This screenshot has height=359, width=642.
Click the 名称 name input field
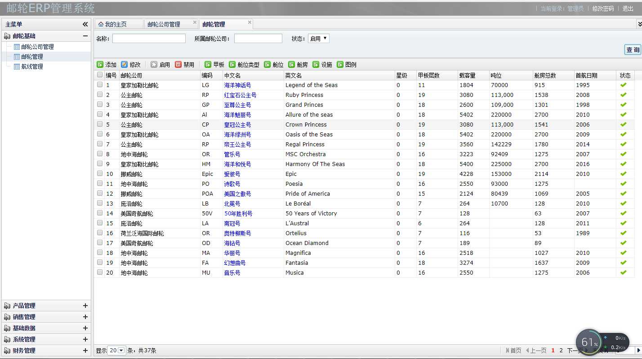tap(149, 39)
